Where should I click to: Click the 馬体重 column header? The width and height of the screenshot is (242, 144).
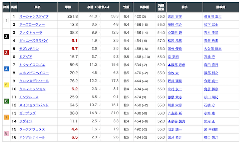pos(144,7)
